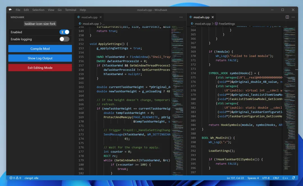
Task: Click the Show Log Output button
Action: (x=40, y=58)
